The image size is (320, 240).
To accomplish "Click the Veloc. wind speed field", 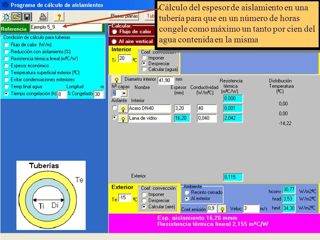I will [251, 208].
